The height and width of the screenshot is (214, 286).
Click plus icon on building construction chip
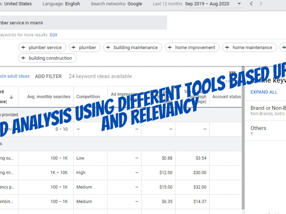tap(23, 58)
